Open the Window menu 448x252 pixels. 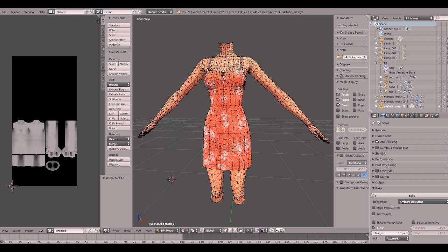pos(29,12)
